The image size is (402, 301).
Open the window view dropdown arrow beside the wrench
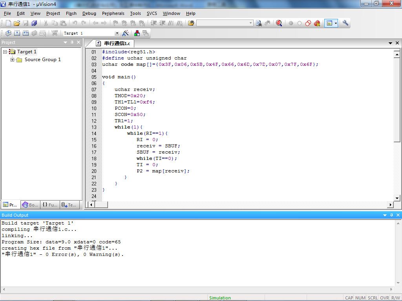[336, 23]
